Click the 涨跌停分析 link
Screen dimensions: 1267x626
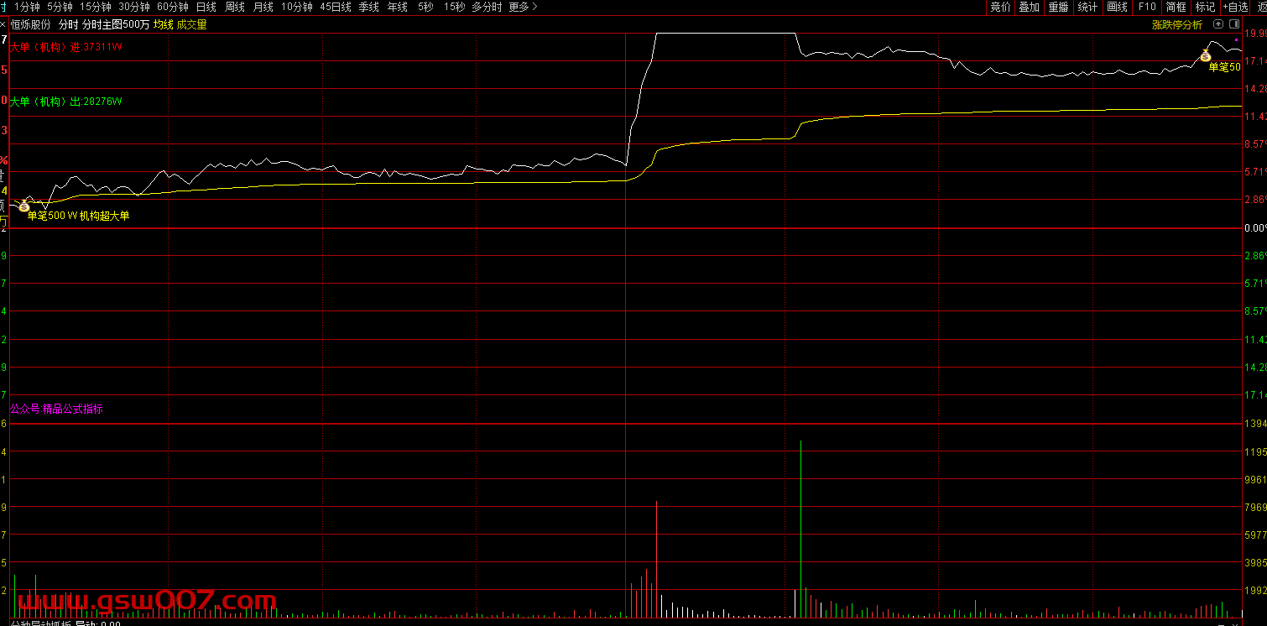(x=1176, y=24)
